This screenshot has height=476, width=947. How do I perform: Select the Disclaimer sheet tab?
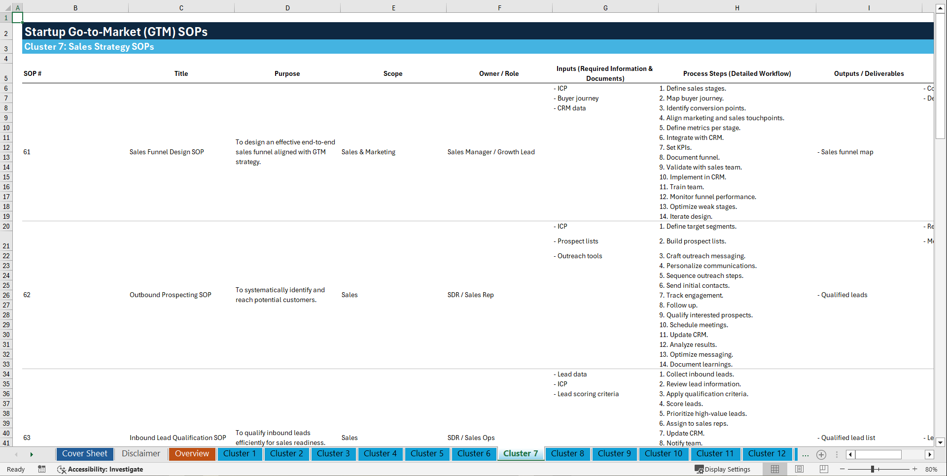click(x=140, y=454)
